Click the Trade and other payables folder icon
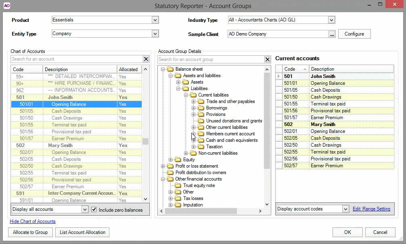 (x=201, y=101)
